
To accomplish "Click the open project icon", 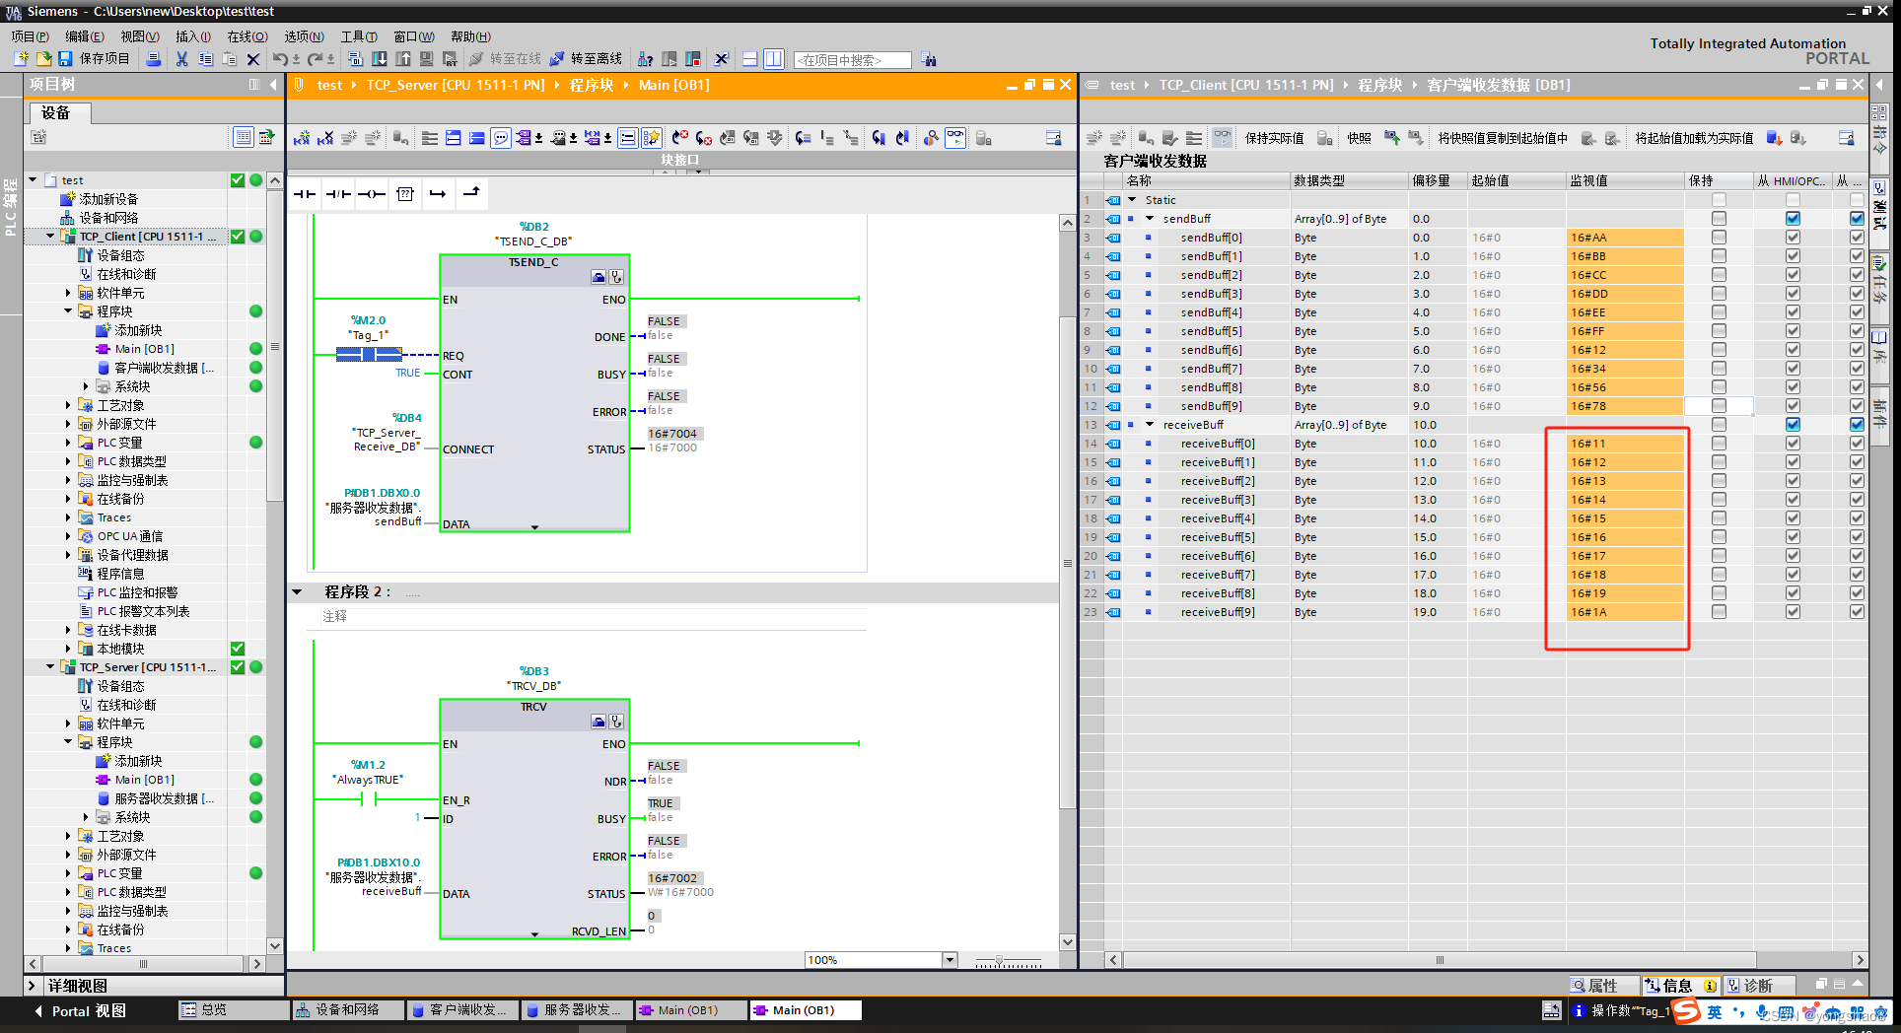I will 43,59.
